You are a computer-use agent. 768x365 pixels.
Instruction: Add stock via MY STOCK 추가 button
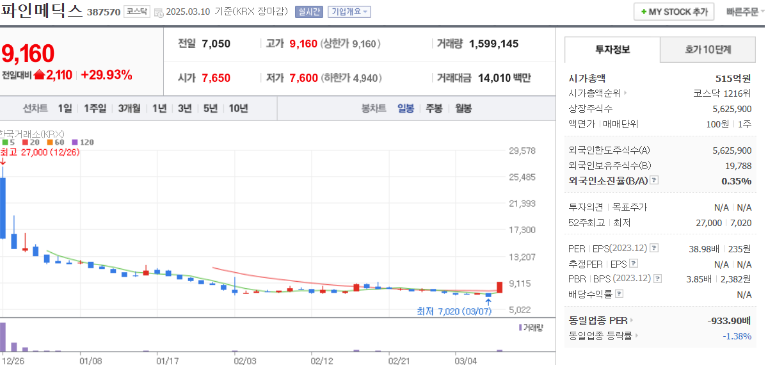pos(673,12)
